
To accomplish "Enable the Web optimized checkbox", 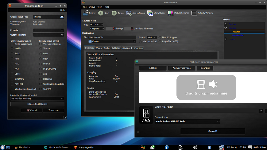I will click(x=141, y=41).
